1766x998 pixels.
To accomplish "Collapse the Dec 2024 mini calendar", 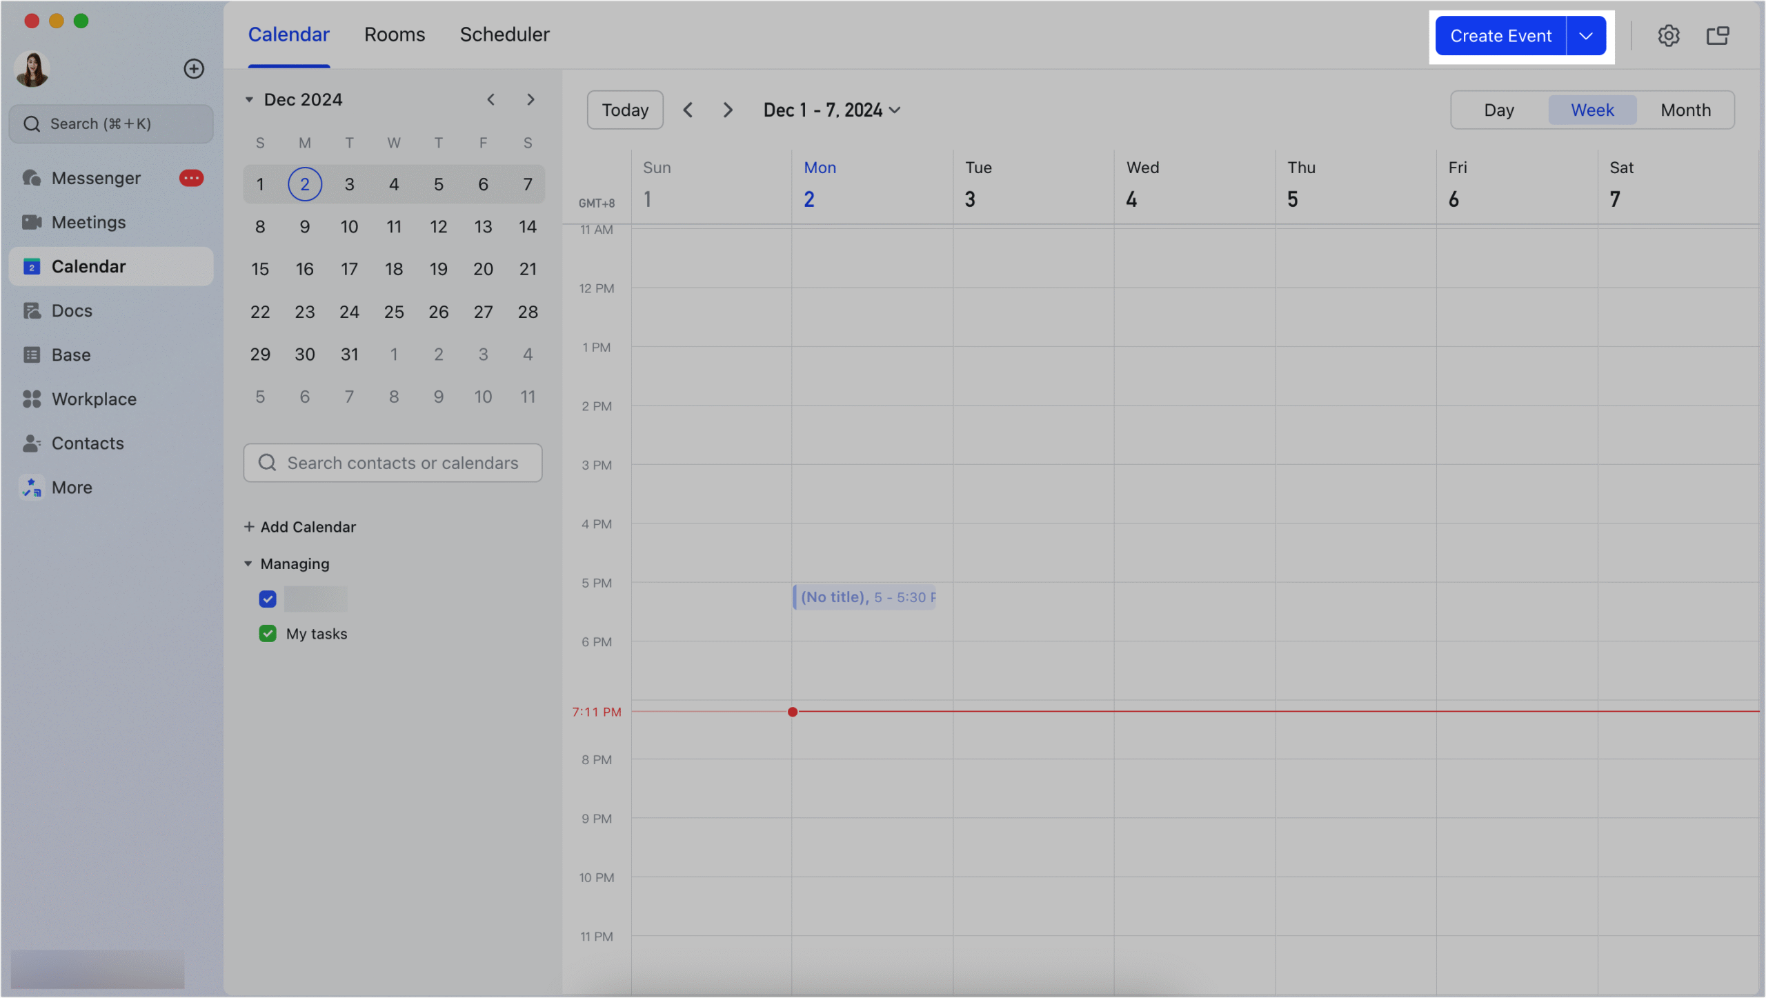I will pyautogui.click(x=249, y=99).
